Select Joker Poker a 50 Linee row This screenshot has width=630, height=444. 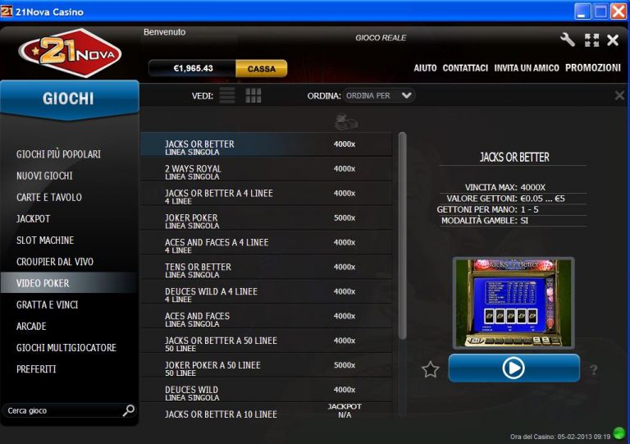click(267, 365)
